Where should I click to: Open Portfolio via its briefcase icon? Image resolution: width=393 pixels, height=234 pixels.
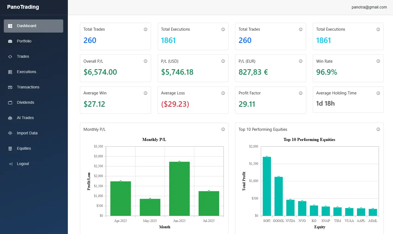(10, 41)
